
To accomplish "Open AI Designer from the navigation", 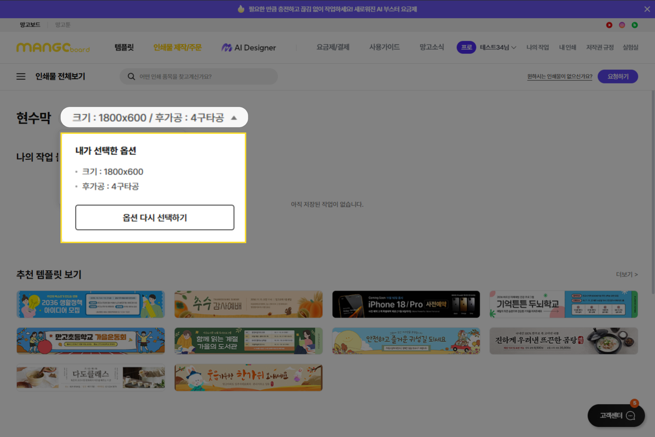I will (x=249, y=47).
